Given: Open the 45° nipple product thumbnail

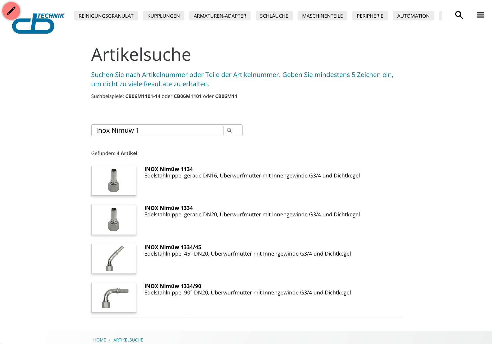Looking at the screenshot, I should click(x=114, y=259).
